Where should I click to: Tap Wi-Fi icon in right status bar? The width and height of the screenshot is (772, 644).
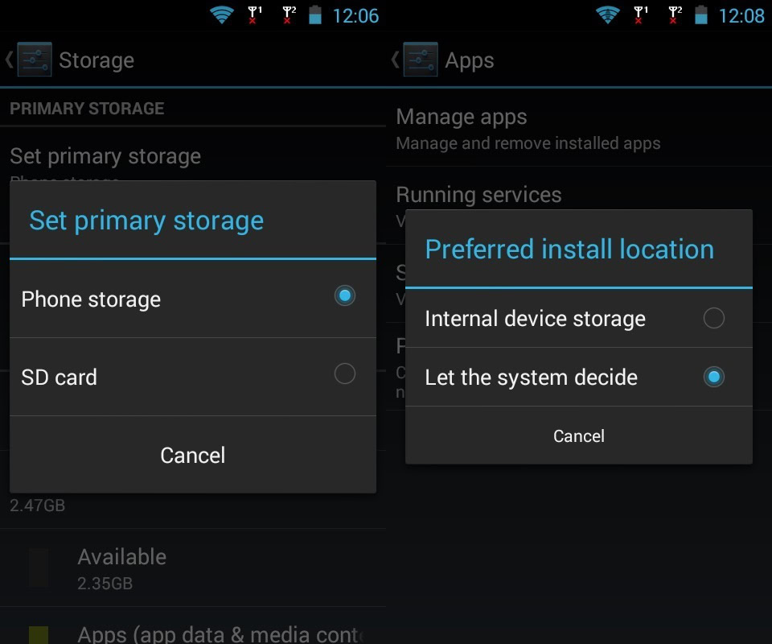[607, 14]
